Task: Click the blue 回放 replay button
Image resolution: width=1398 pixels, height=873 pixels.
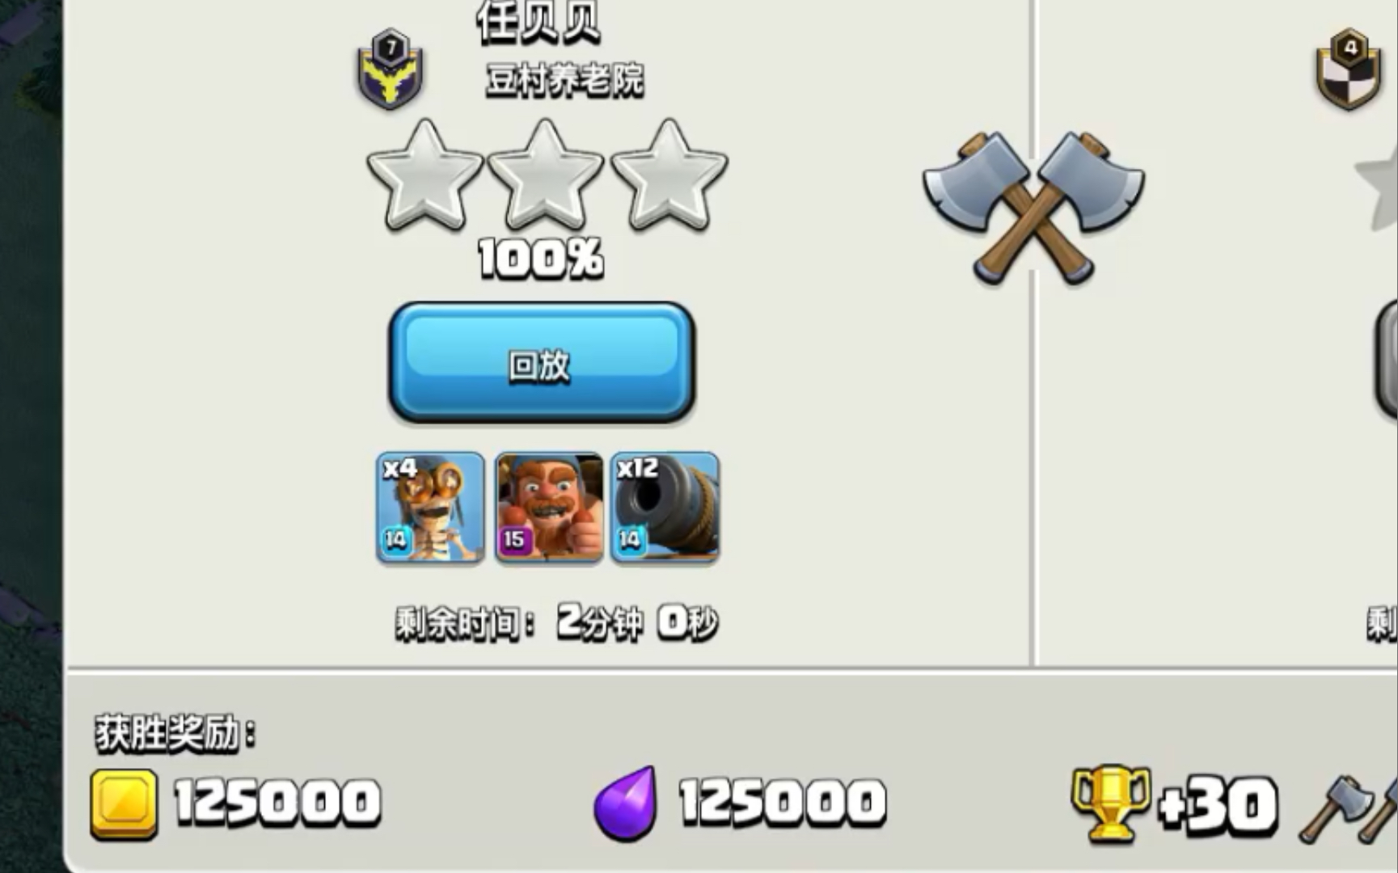Action: [541, 363]
